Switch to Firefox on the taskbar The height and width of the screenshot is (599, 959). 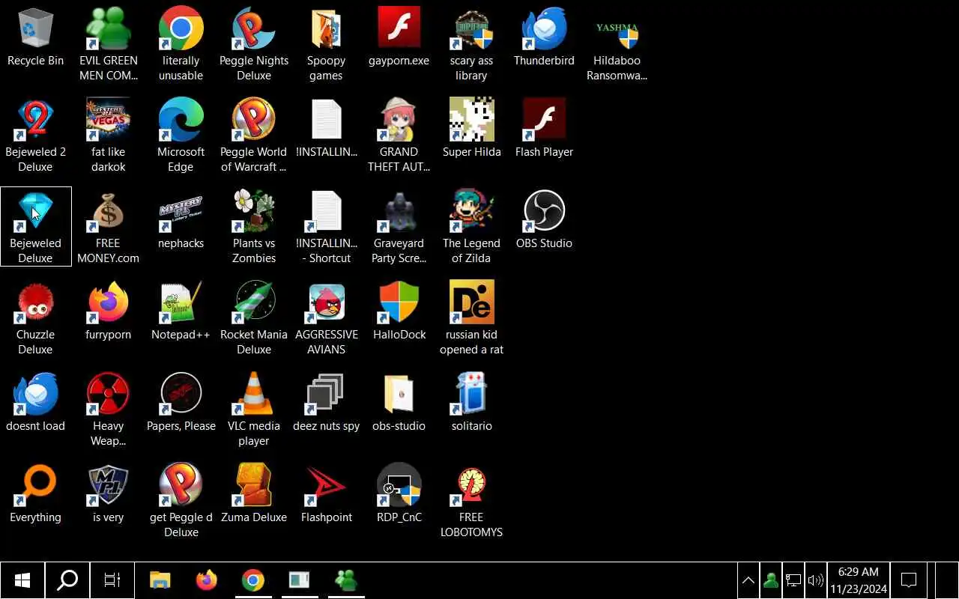(206, 580)
